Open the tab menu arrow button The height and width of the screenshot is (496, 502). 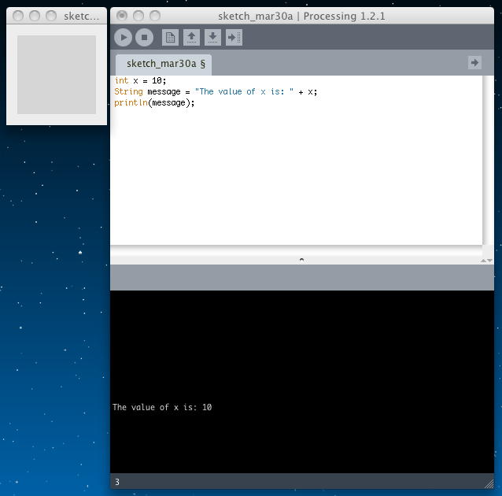tap(474, 63)
